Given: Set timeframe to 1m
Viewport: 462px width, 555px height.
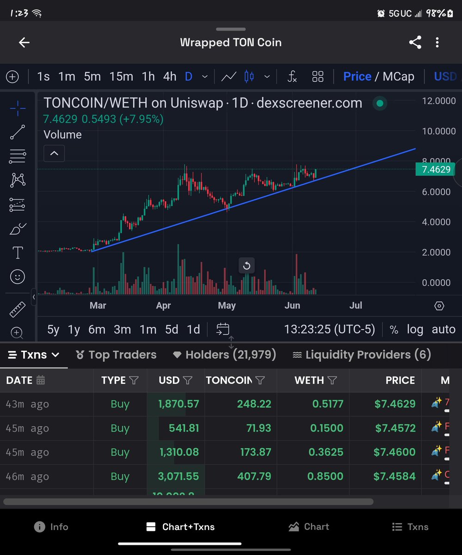Looking at the screenshot, I should pyautogui.click(x=67, y=77).
